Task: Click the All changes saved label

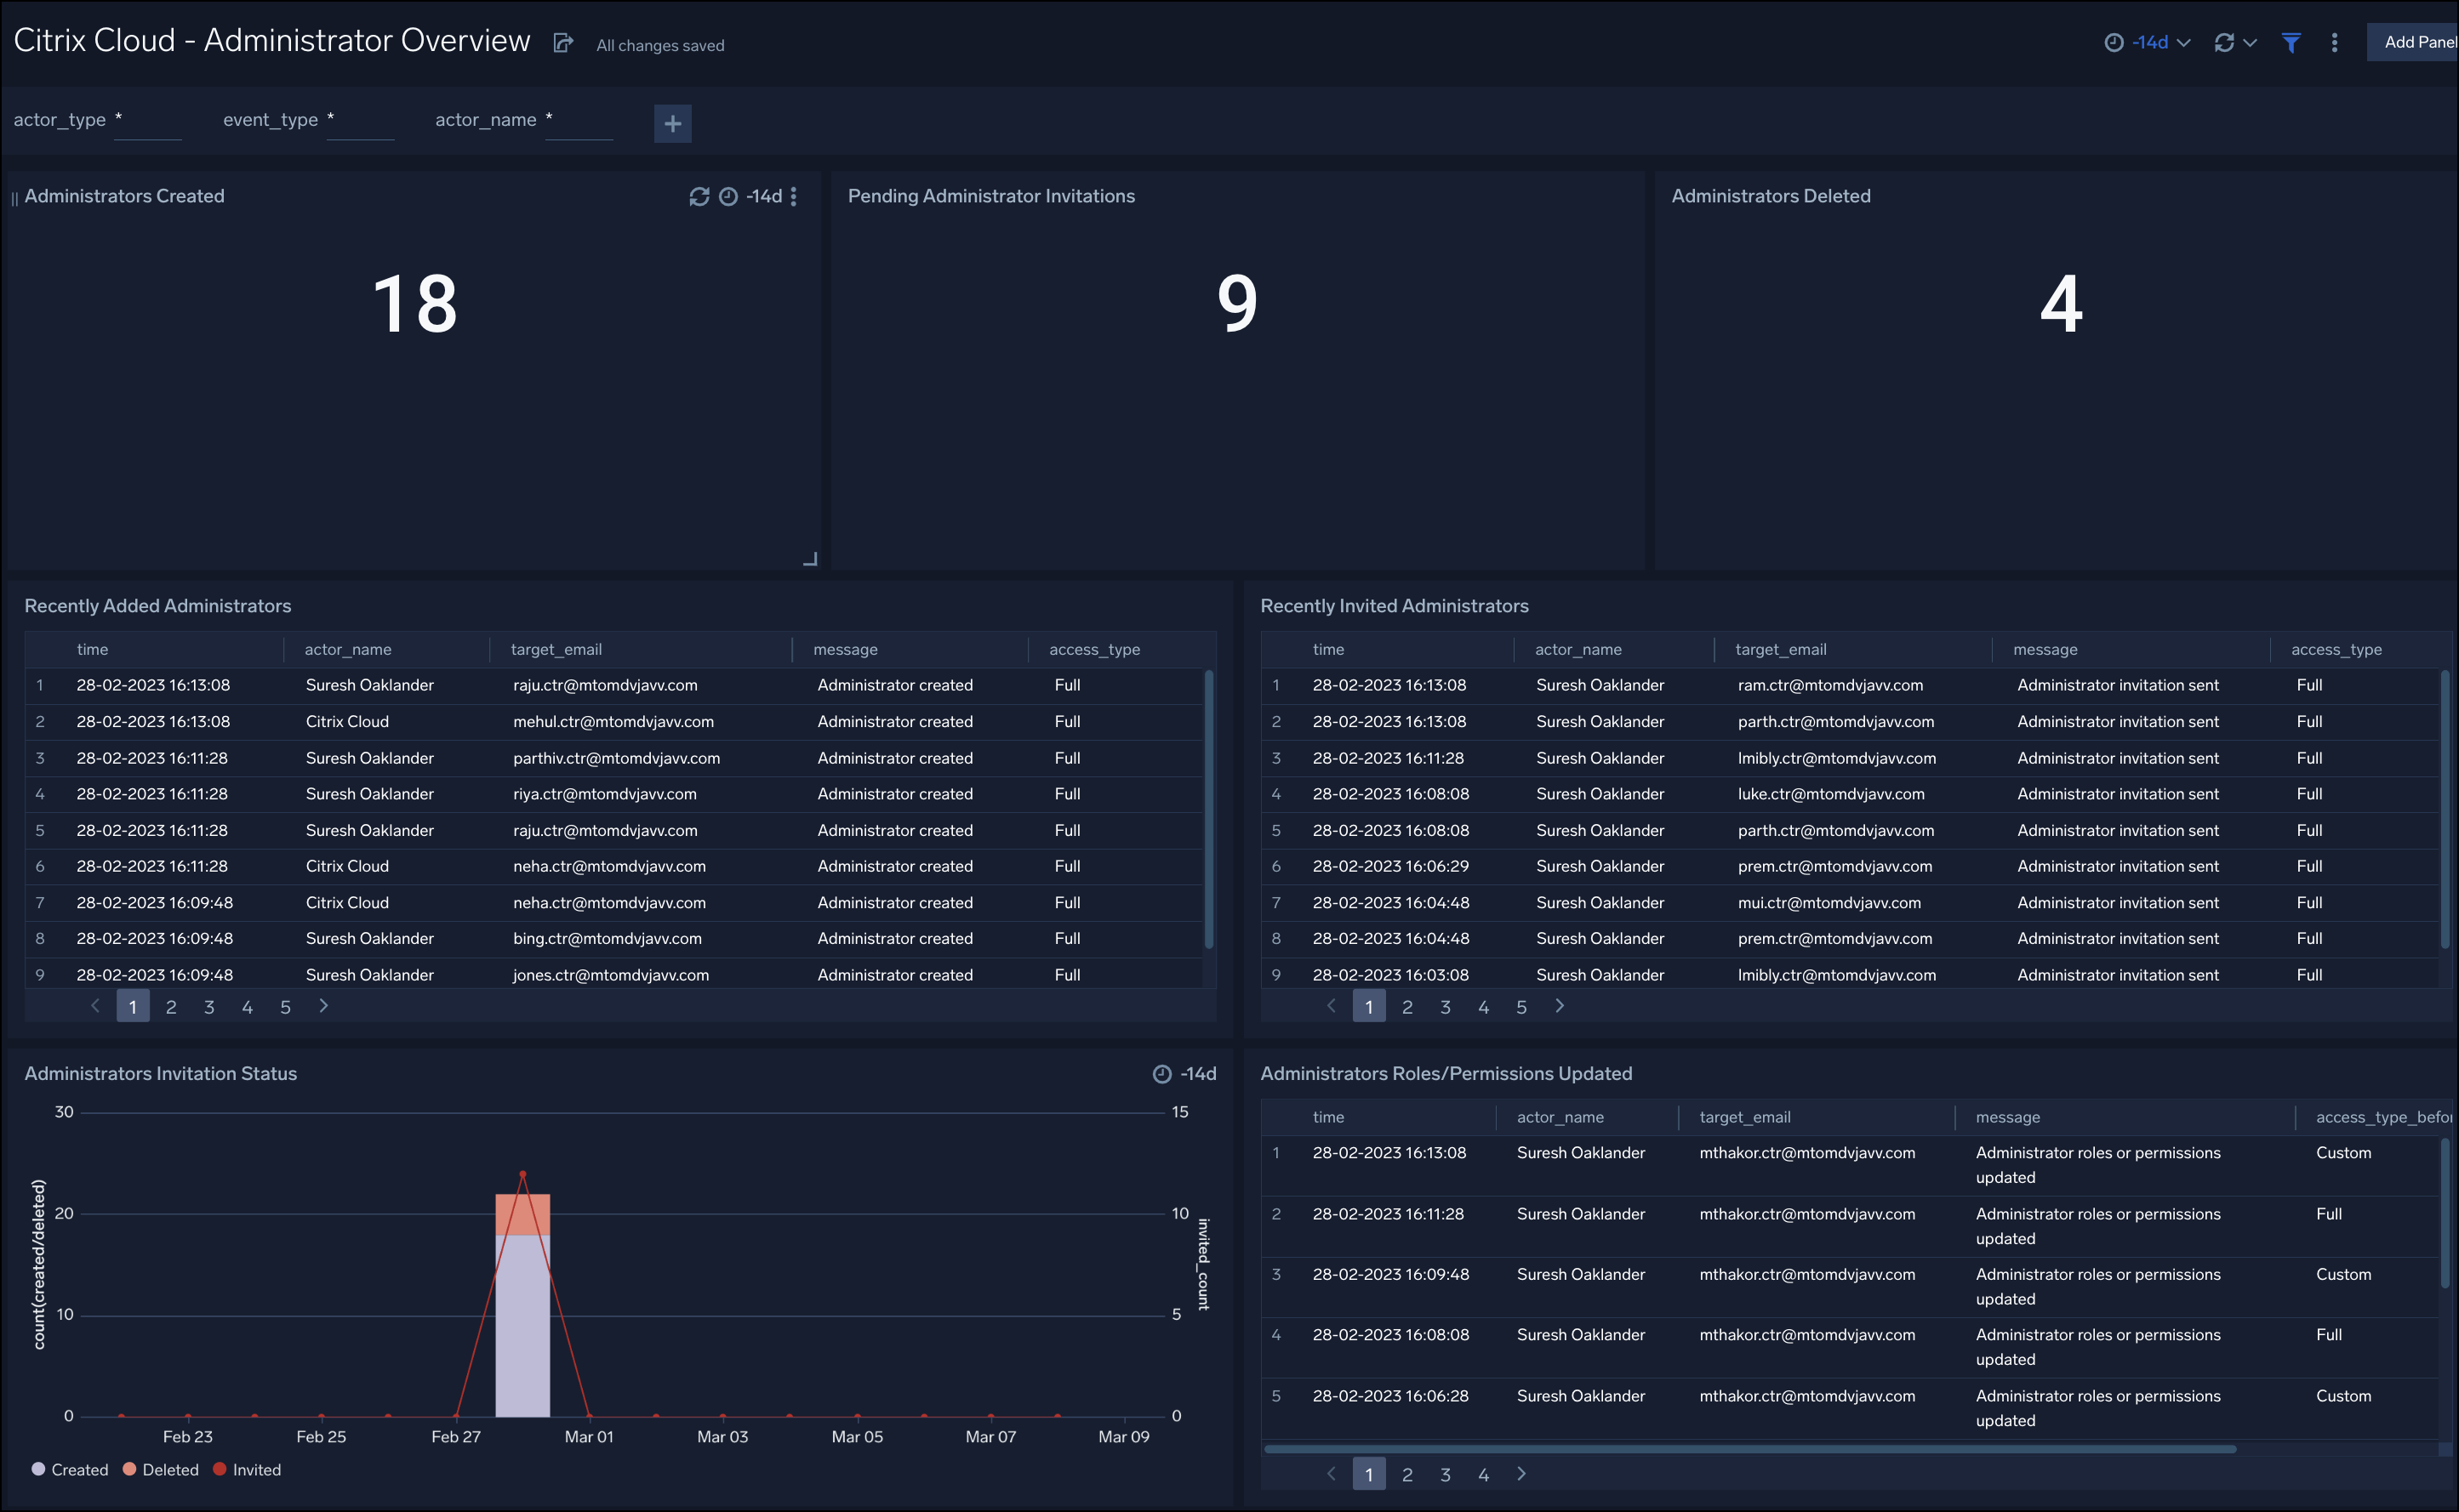Action: (x=659, y=44)
